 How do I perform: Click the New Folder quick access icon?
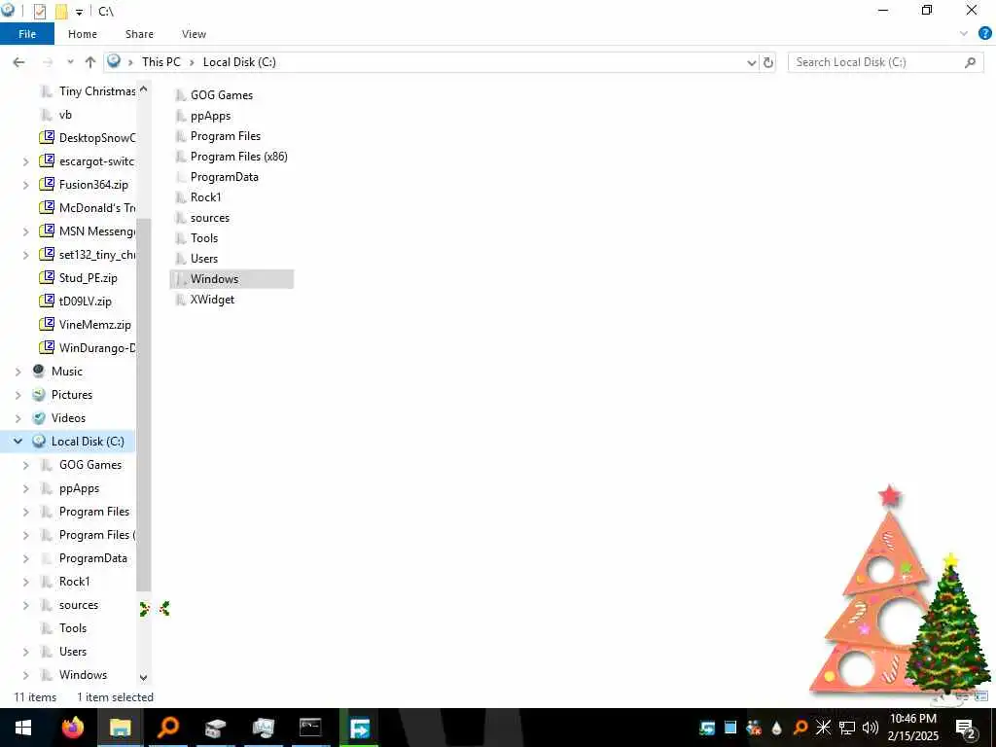[x=61, y=11]
